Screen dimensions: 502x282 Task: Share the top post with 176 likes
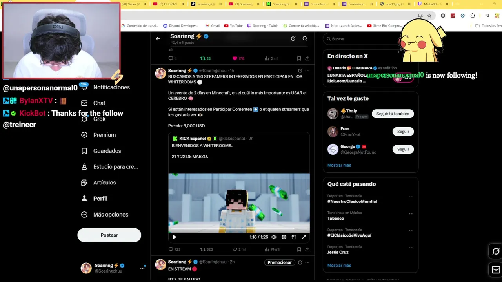pyautogui.click(x=307, y=58)
